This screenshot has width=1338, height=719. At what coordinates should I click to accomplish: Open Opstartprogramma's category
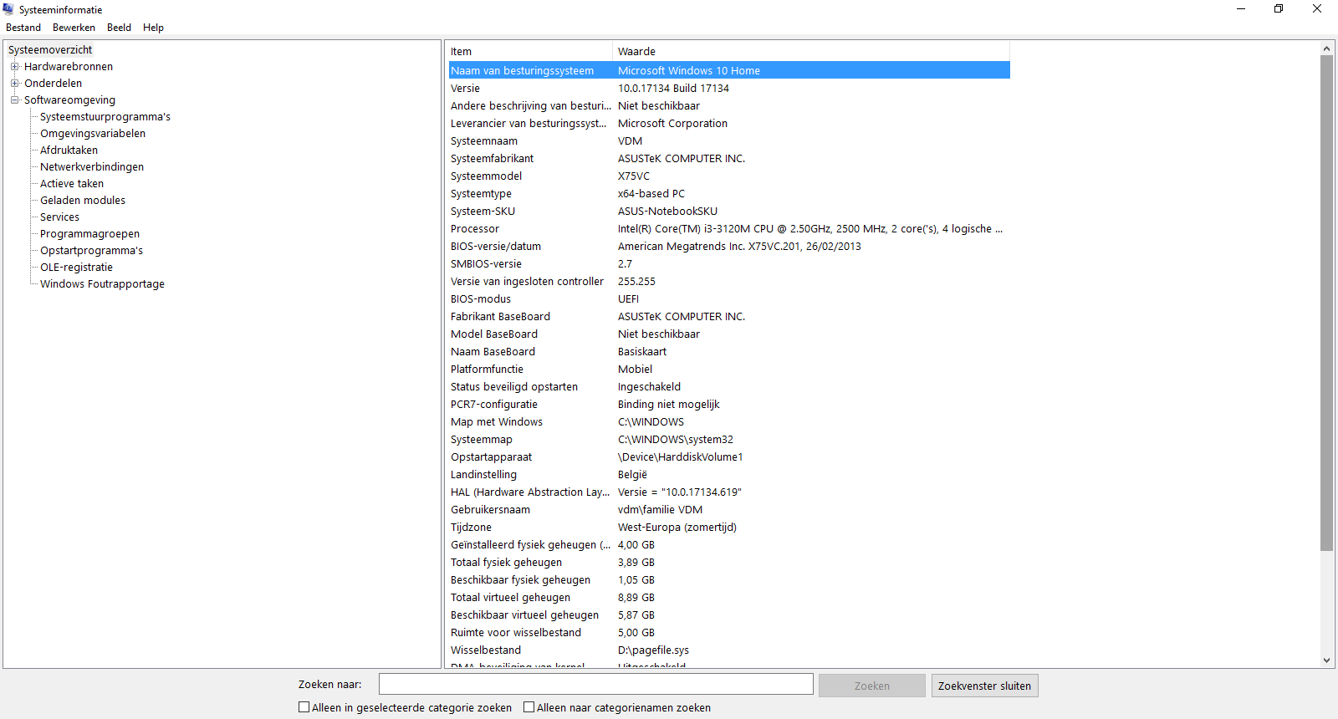click(x=92, y=251)
